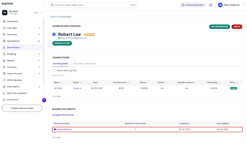247x144 pixels.
Task: Click the eqvista logo
Action: point(7,3)
